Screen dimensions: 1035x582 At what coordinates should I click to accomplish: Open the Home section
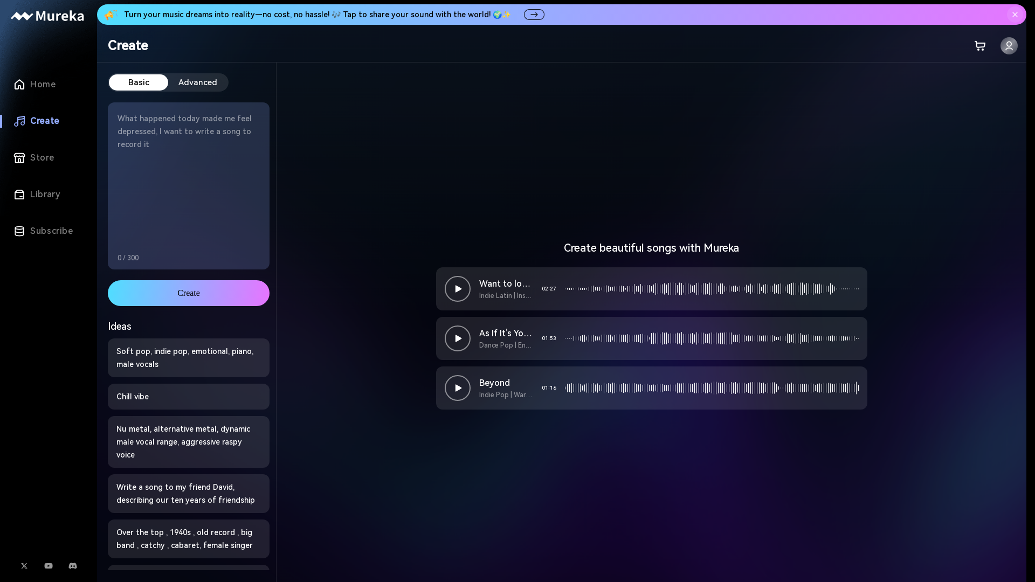coord(43,84)
